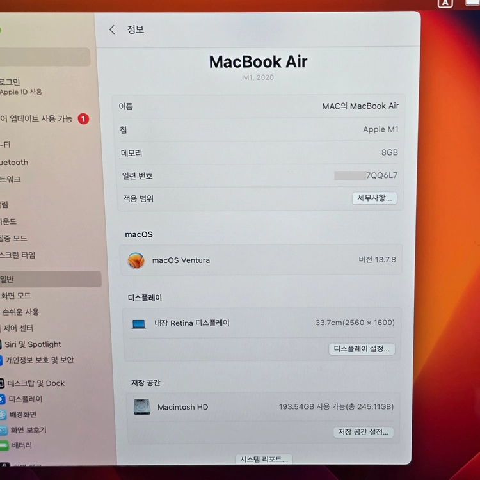Click the memory value 8GB
Image resolution: width=480 pixels, height=480 pixels.
click(x=389, y=152)
